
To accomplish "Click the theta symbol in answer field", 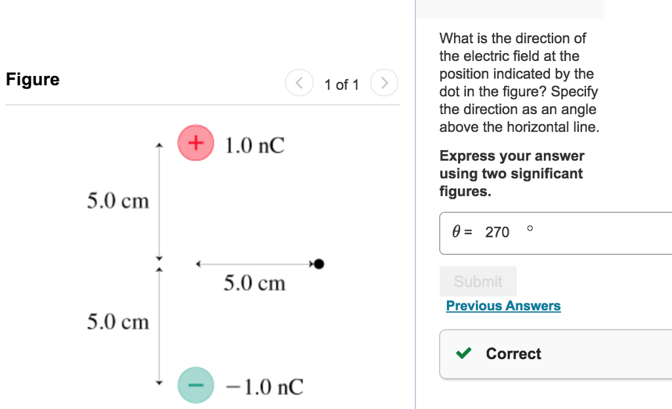I will coord(456,232).
